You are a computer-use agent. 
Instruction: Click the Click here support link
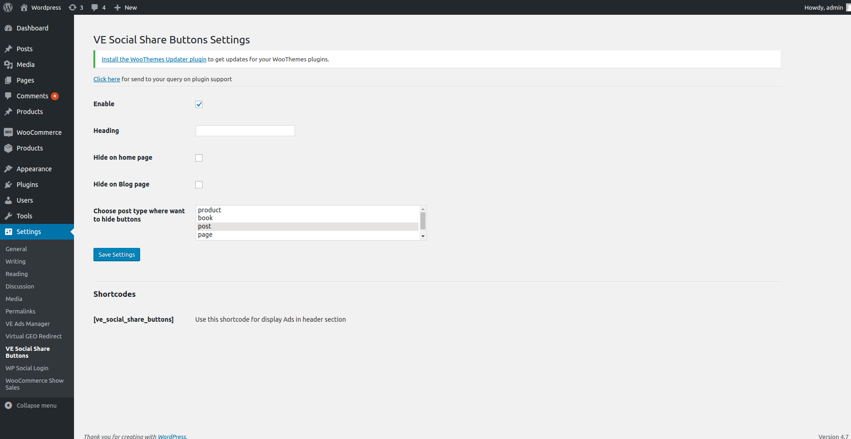[107, 79]
